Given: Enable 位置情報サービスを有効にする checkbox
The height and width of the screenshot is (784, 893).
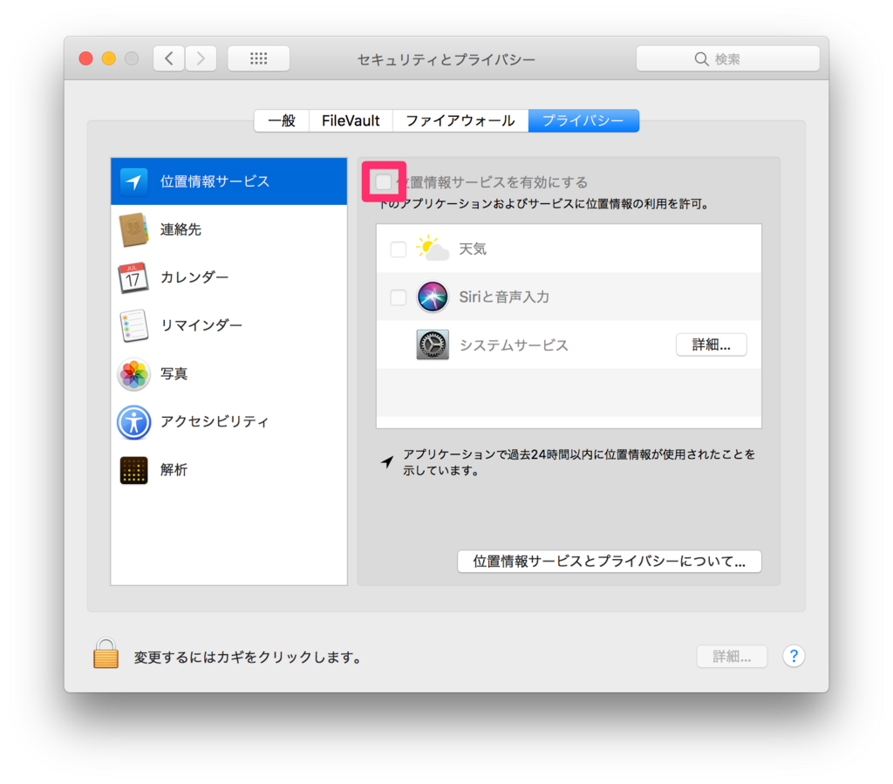Looking at the screenshot, I should click(x=384, y=181).
